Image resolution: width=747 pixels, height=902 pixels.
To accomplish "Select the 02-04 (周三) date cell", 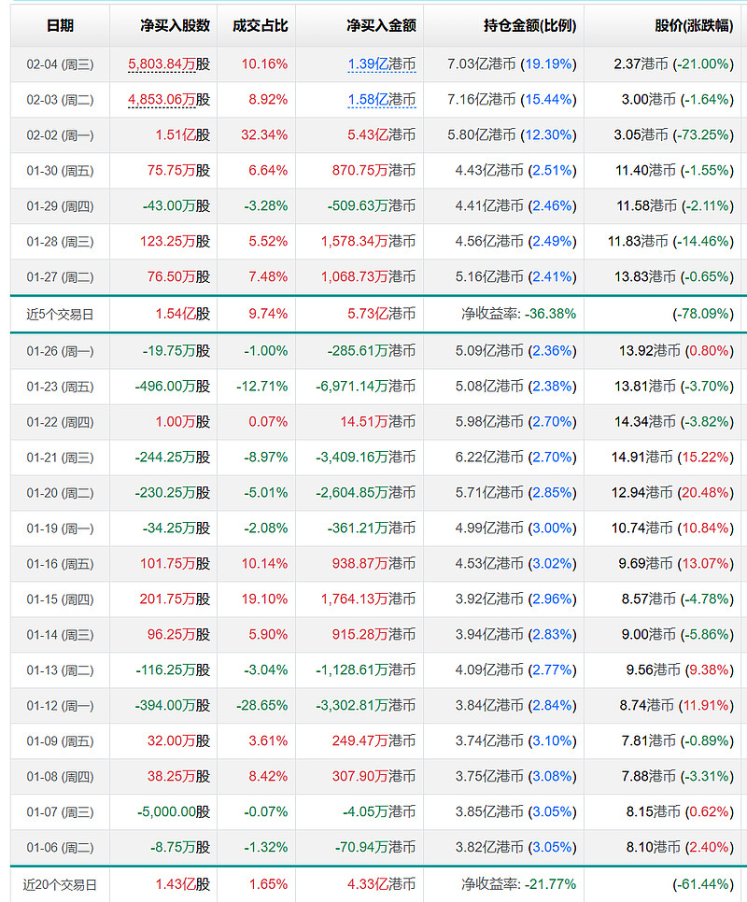I will click(60, 64).
